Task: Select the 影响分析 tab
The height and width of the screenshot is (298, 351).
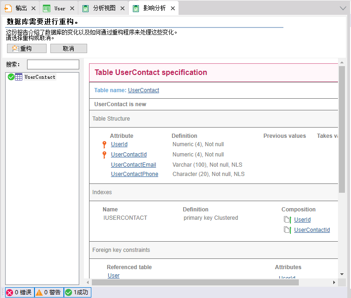Action: pyautogui.click(x=154, y=8)
